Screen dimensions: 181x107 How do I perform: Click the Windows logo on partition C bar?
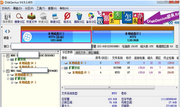pos(27,37)
